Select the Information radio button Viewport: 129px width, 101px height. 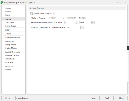[x=64, y=18]
